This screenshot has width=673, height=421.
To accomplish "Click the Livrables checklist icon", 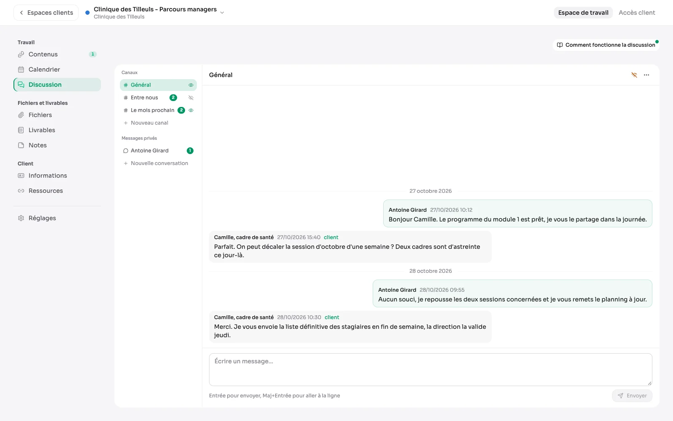I will coord(21,130).
